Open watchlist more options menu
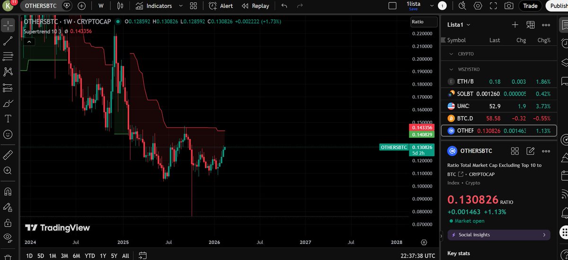 click(546, 25)
